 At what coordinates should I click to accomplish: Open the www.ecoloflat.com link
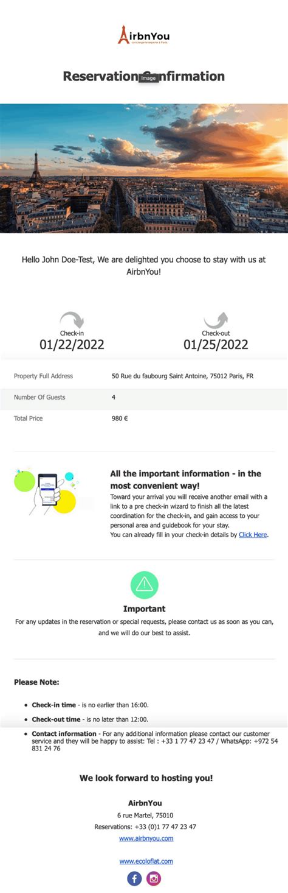(x=146, y=861)
